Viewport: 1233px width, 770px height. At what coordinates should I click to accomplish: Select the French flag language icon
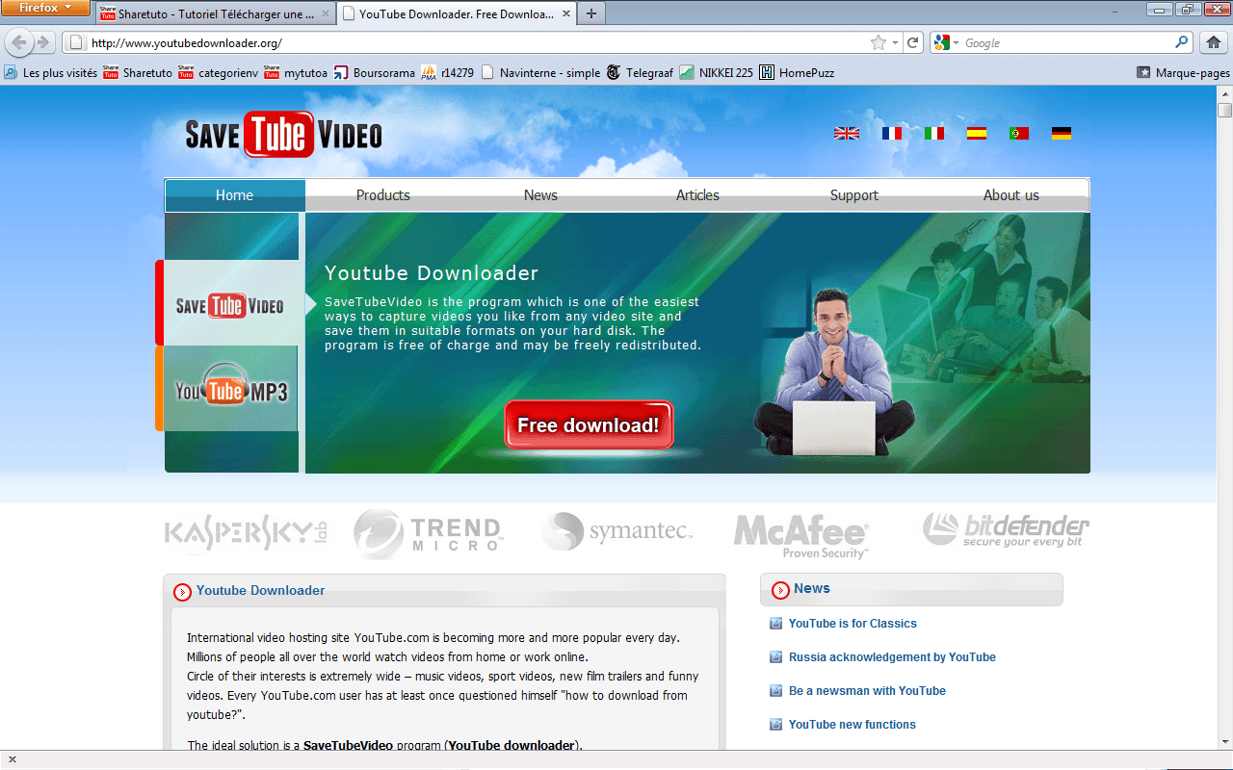pos(892,134)
